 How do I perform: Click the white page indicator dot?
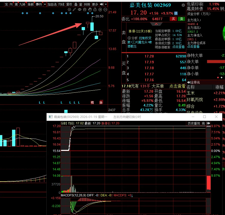tap(222, 78)
